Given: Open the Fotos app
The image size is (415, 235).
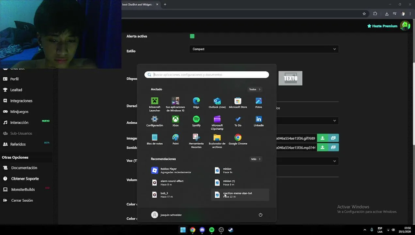Looking at the screenshot, I should pos(259,103).
